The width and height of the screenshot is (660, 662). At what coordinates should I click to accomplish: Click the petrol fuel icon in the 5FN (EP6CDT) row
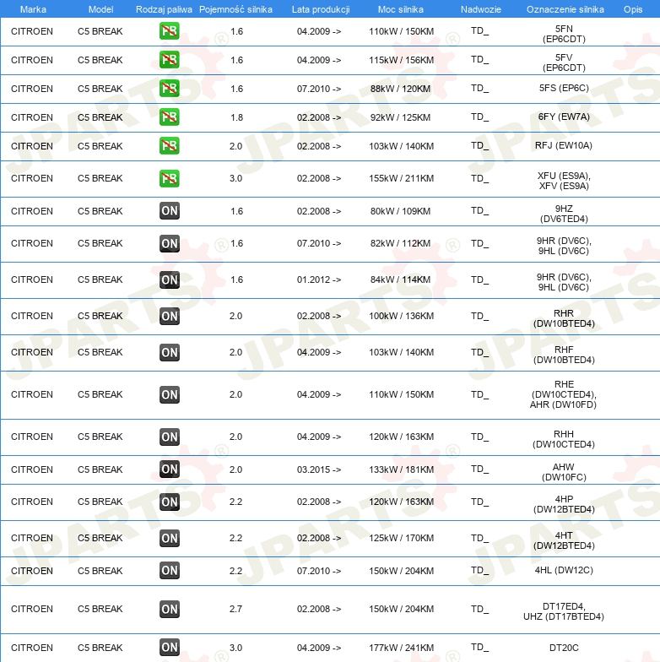pyautogui.click(x=169, y=30)
